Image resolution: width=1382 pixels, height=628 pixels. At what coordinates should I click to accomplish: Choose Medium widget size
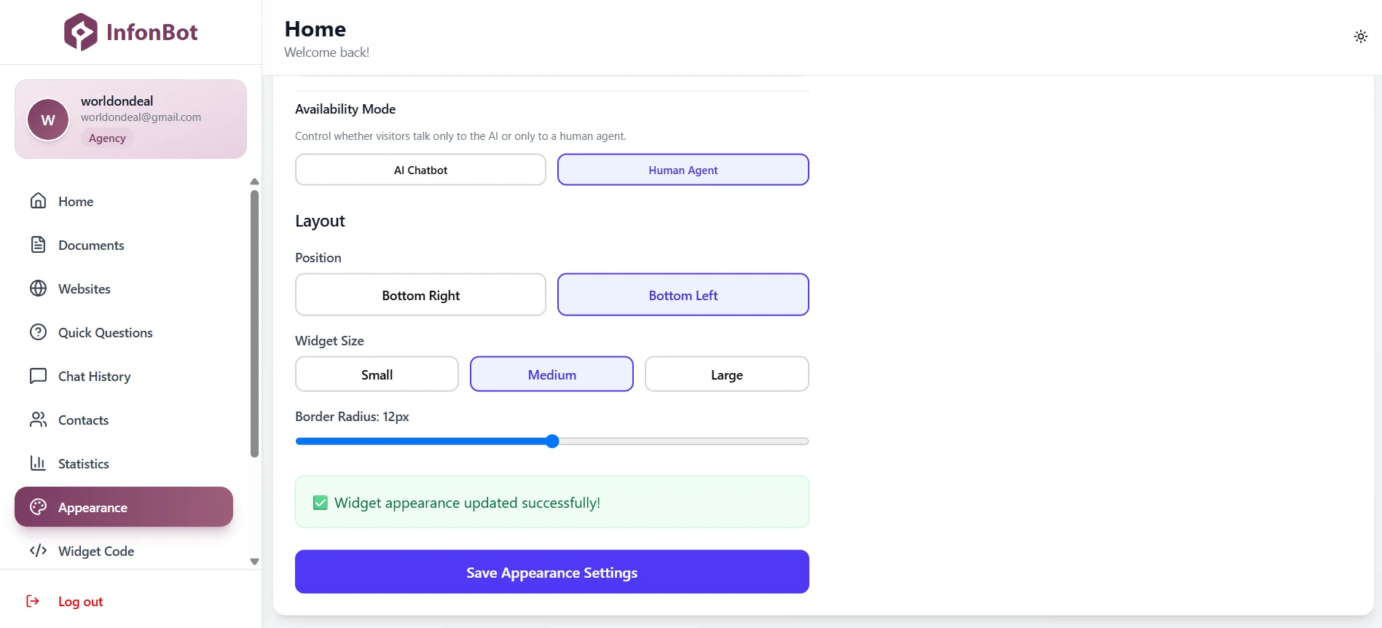coord(551,374)
